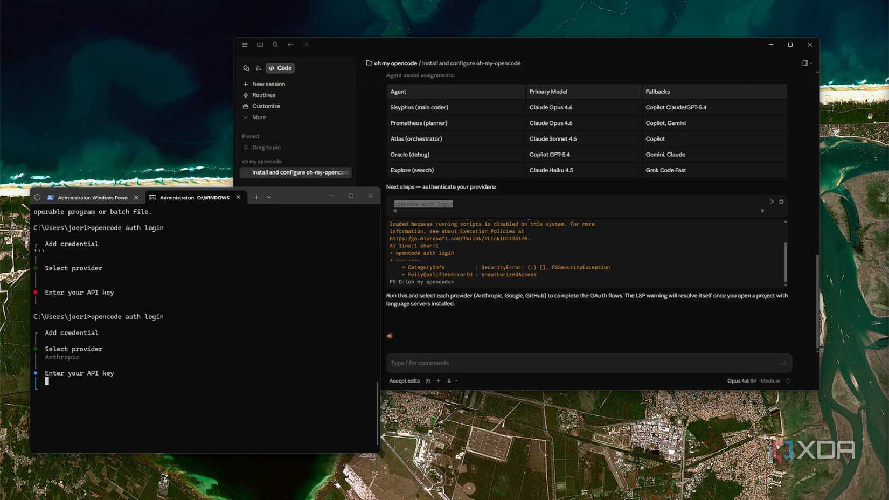Open session 'Install and configure oh-my-opencode'
The image size is (889, 500).
[x=296, y=172]
